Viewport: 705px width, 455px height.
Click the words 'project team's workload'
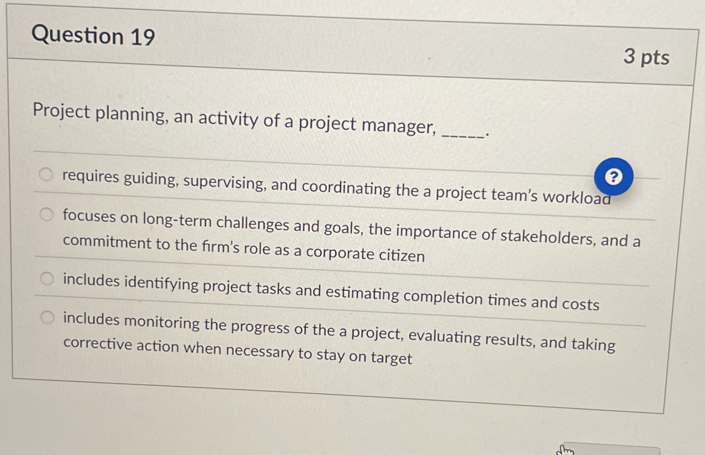coord(523,195)
